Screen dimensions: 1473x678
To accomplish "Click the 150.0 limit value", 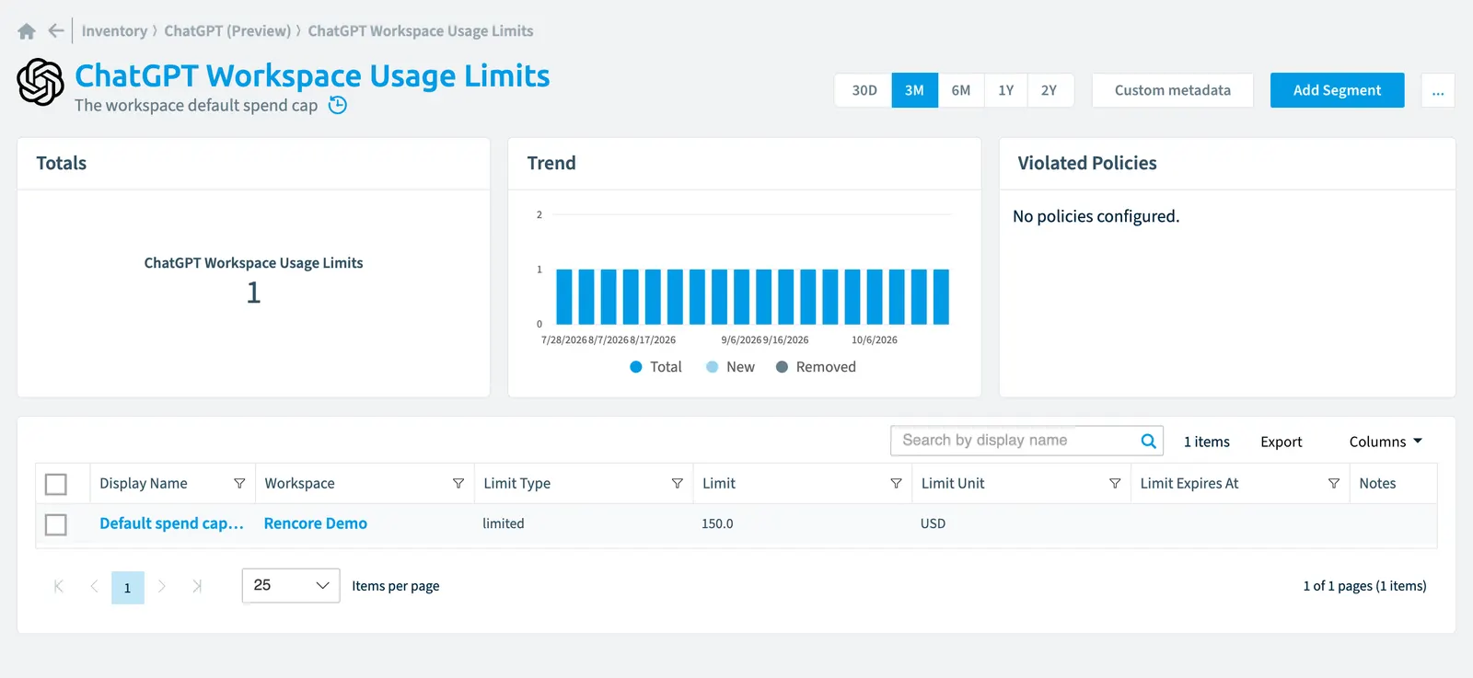I will click(717, 523).
